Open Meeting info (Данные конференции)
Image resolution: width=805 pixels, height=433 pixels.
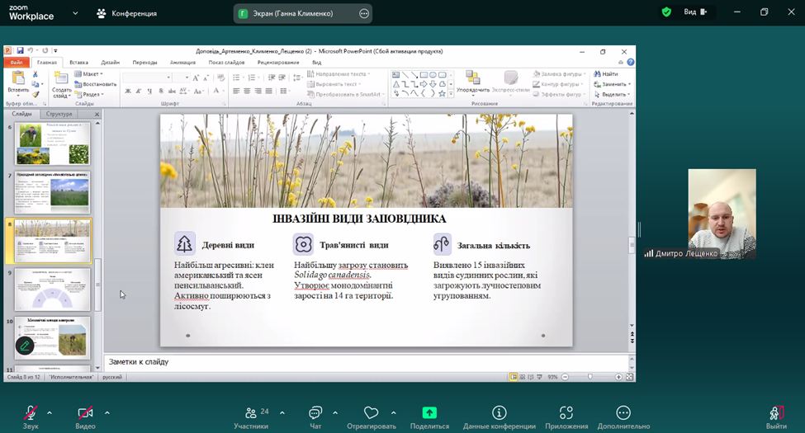[x=499, y=417]
